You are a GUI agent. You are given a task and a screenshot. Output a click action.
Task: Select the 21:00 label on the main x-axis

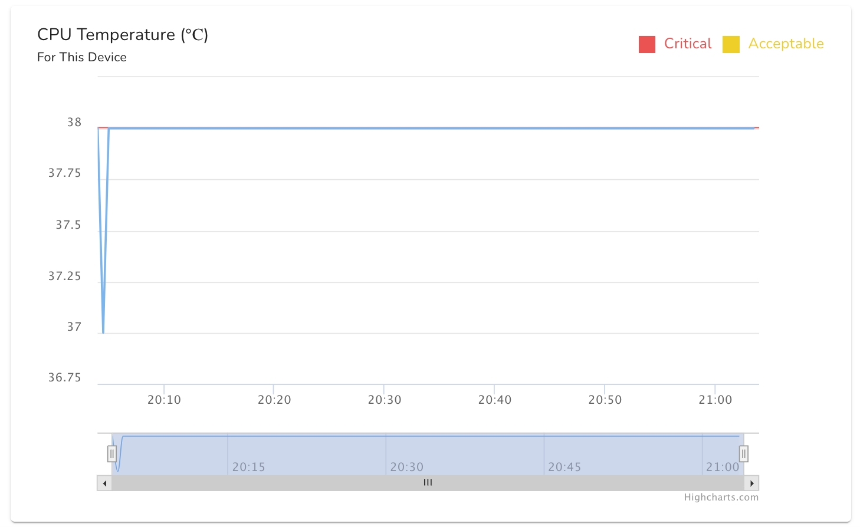pyautogui.click(x=715, y=400)
